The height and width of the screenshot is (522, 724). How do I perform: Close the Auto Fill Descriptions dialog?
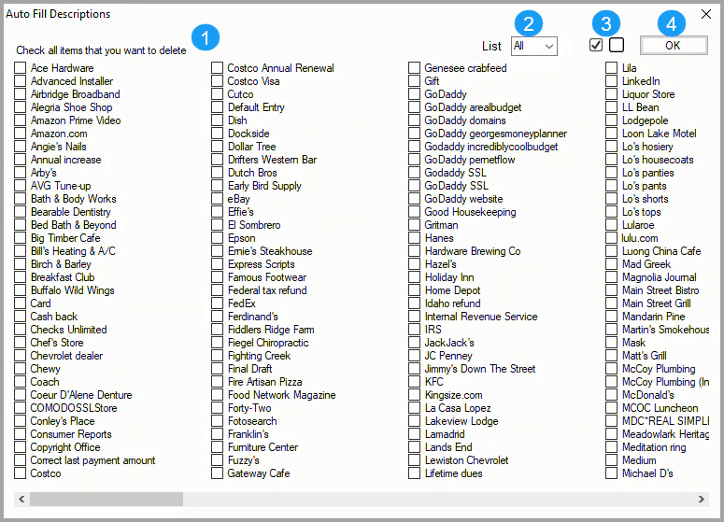pos(706,14)
